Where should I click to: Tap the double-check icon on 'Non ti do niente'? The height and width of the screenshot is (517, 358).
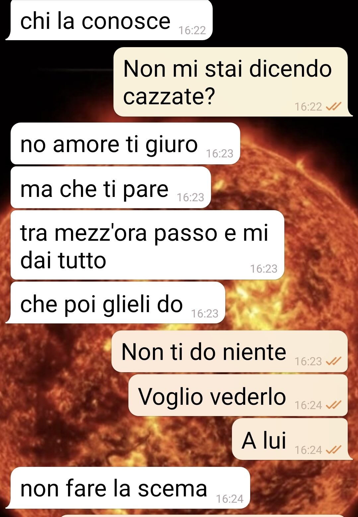click(333, 361)
